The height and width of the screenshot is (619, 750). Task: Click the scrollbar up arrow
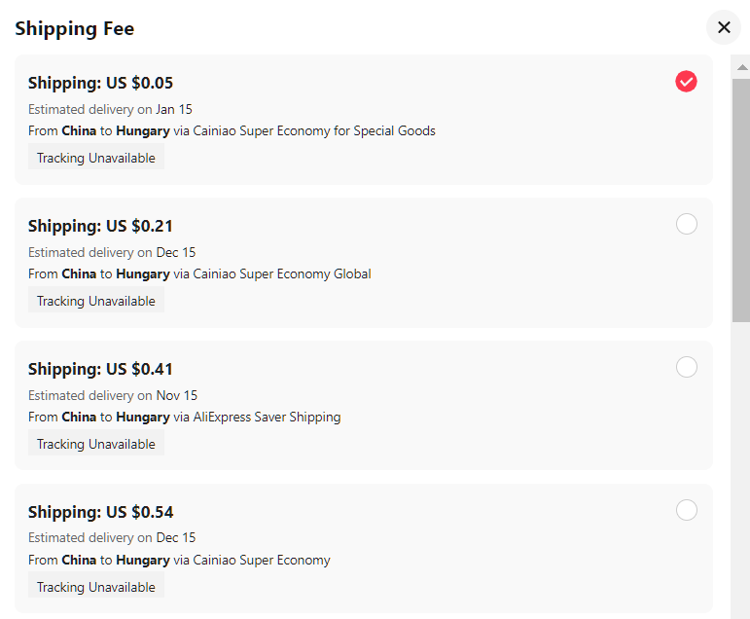[x=741, y=67]
